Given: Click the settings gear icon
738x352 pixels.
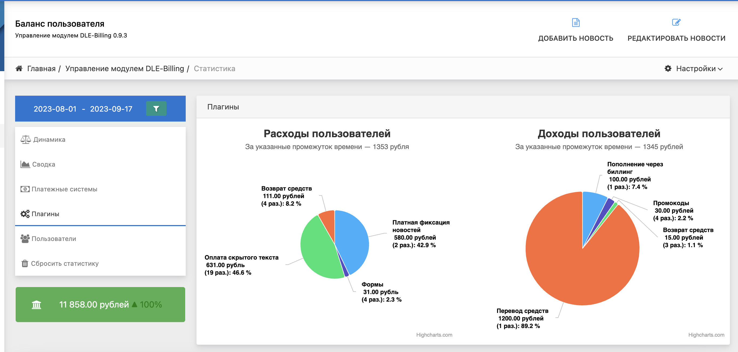Looking at the screenshot, I should point(668,68).
